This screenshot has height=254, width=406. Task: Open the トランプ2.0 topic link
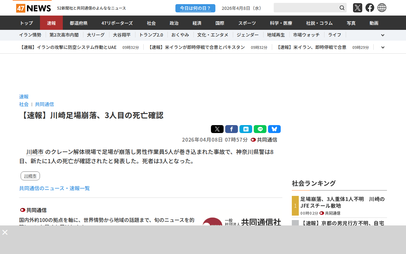click(151, 35)
